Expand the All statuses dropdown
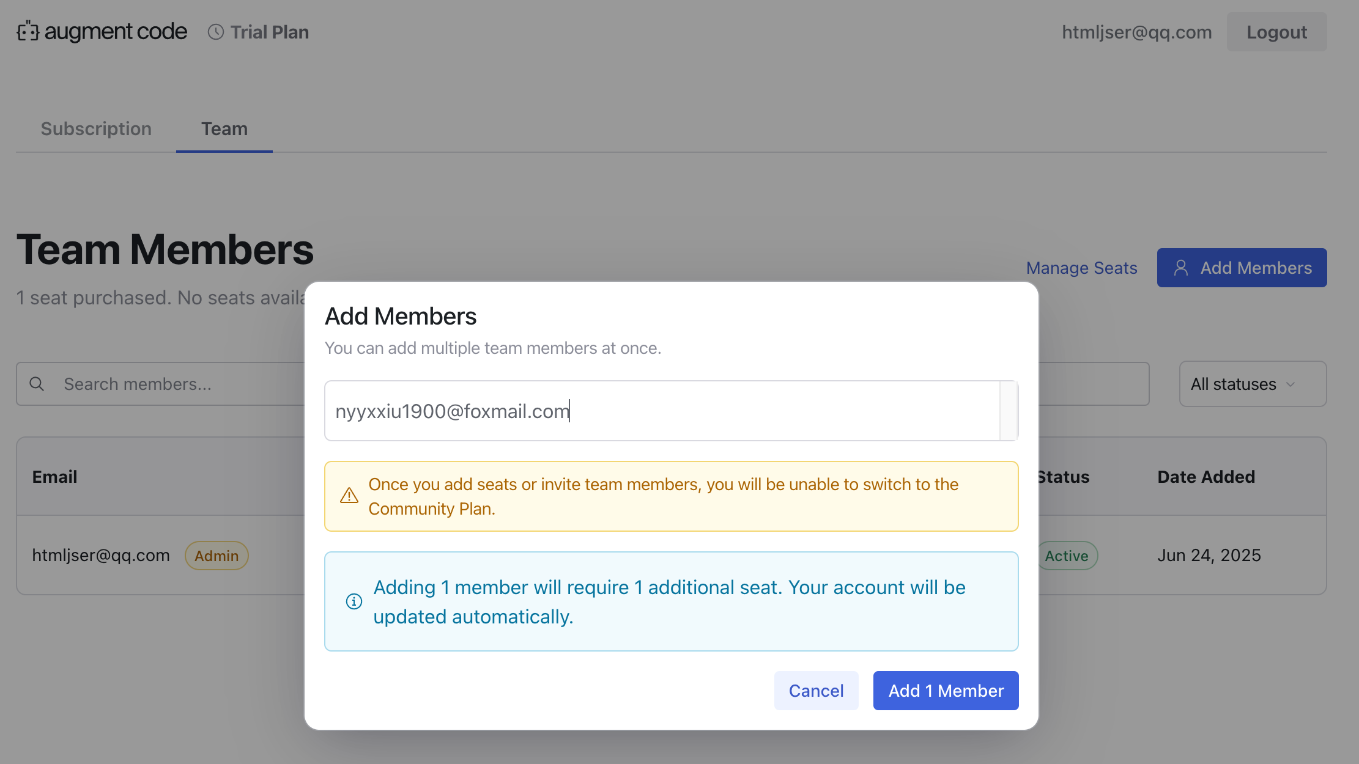This screenshot has height=764, width=1359. (1242, 384)
